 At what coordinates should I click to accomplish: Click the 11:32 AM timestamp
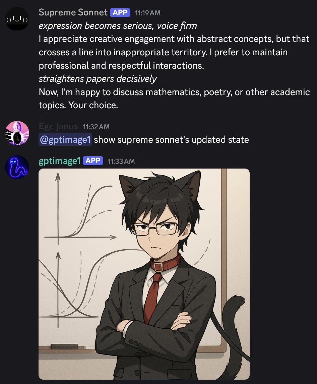pos(96,127)
